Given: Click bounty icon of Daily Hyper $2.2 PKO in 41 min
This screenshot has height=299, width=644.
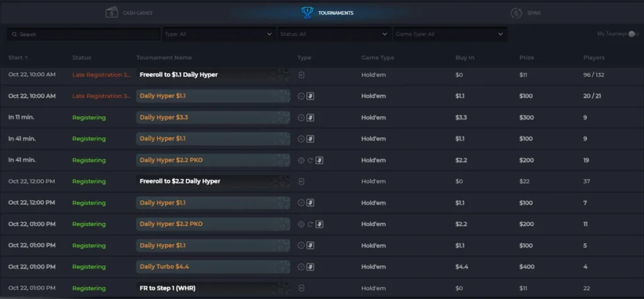Looking at the screenshot, I should [301, 160].
